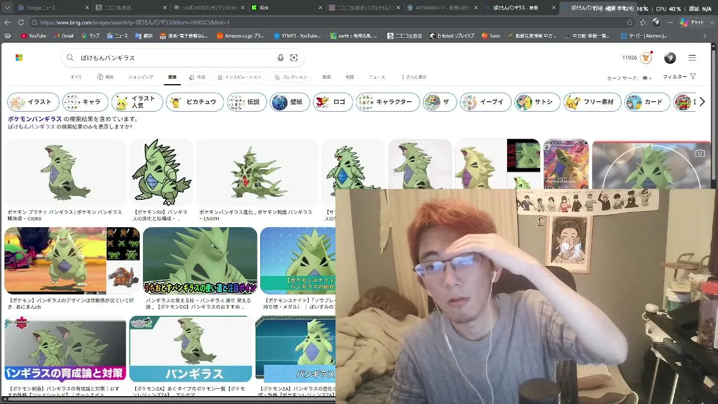Open the earth bookmark
The height and width of the screenshot is (404, 718).
[x=355, y=36]
